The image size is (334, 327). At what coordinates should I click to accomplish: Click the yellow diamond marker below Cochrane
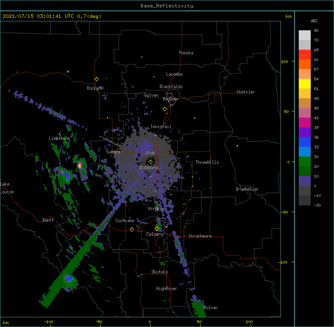[x=132, y=229]
